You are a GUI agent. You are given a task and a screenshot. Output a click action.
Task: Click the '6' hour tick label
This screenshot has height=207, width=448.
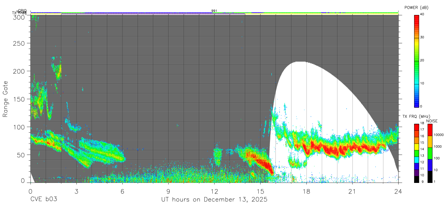pyautogui.click(x=122, y=191)
